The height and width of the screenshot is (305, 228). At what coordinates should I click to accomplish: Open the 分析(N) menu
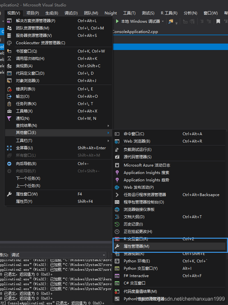point(191,13)
